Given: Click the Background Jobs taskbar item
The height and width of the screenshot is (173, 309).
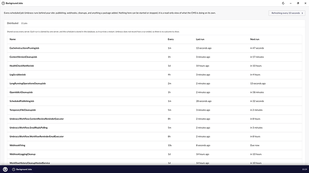Looking at the screenshot, I should (22, 169).
